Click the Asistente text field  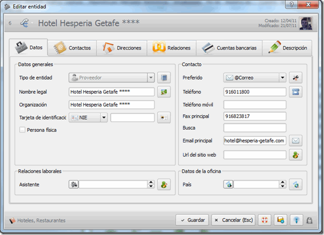(x=113, y=184)
